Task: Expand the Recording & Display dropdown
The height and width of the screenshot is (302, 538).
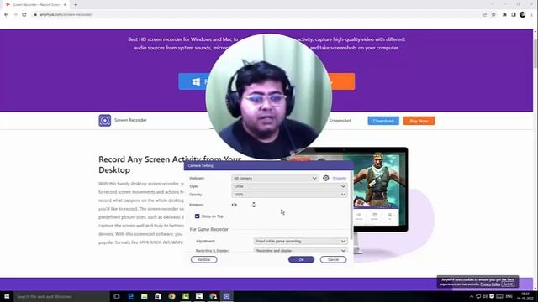Action: coord(301,251)
